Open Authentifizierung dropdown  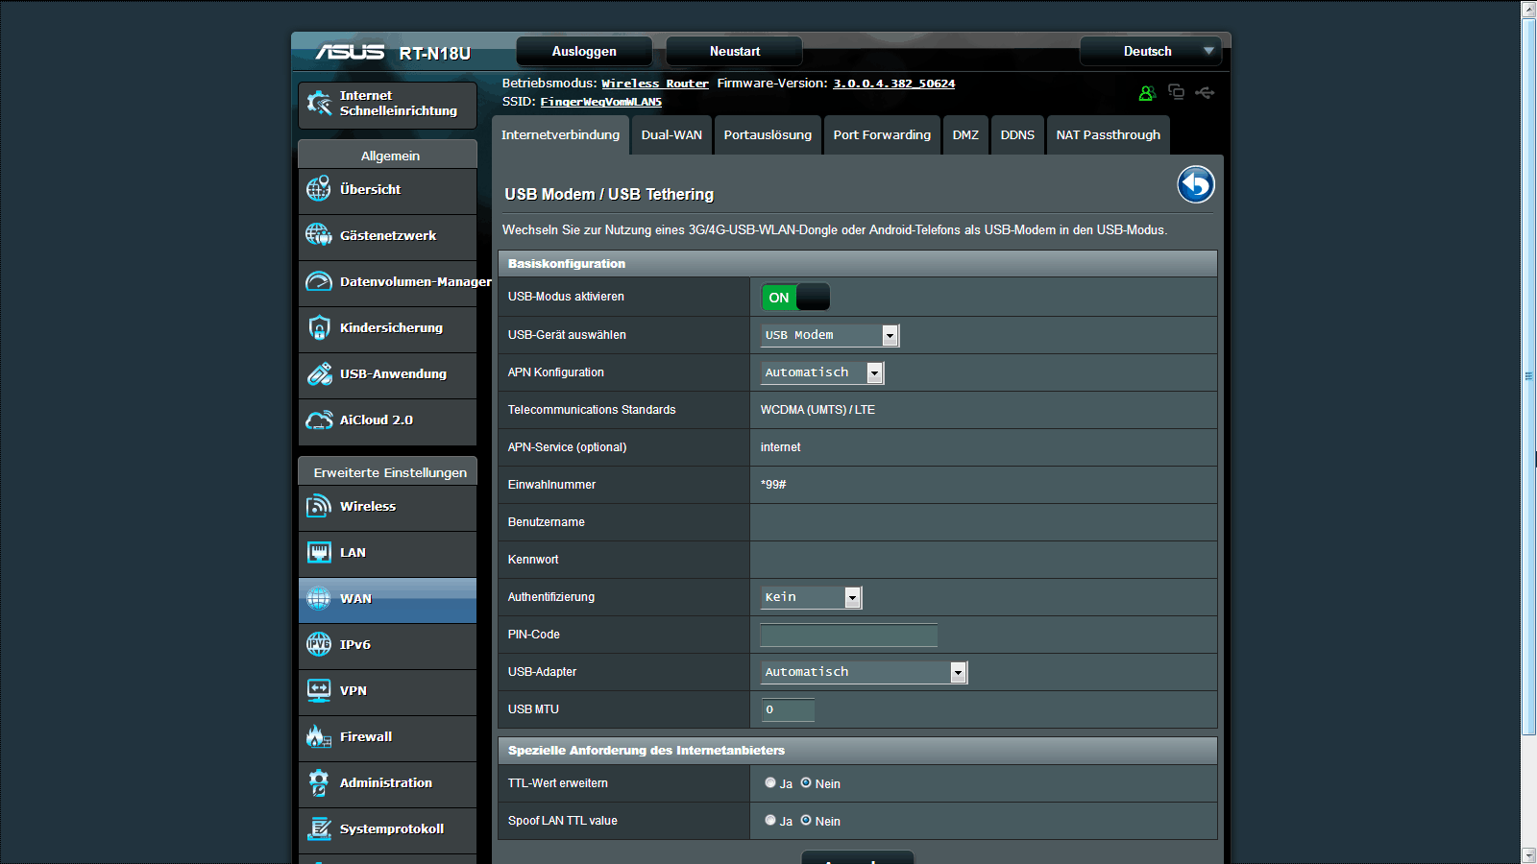pos(812,597)
